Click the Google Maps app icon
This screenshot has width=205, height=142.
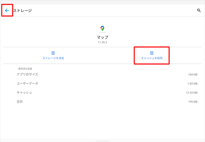102,29
